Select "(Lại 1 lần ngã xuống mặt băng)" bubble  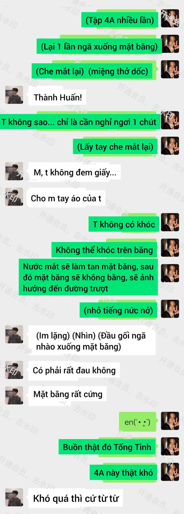[x=99, y=46]
